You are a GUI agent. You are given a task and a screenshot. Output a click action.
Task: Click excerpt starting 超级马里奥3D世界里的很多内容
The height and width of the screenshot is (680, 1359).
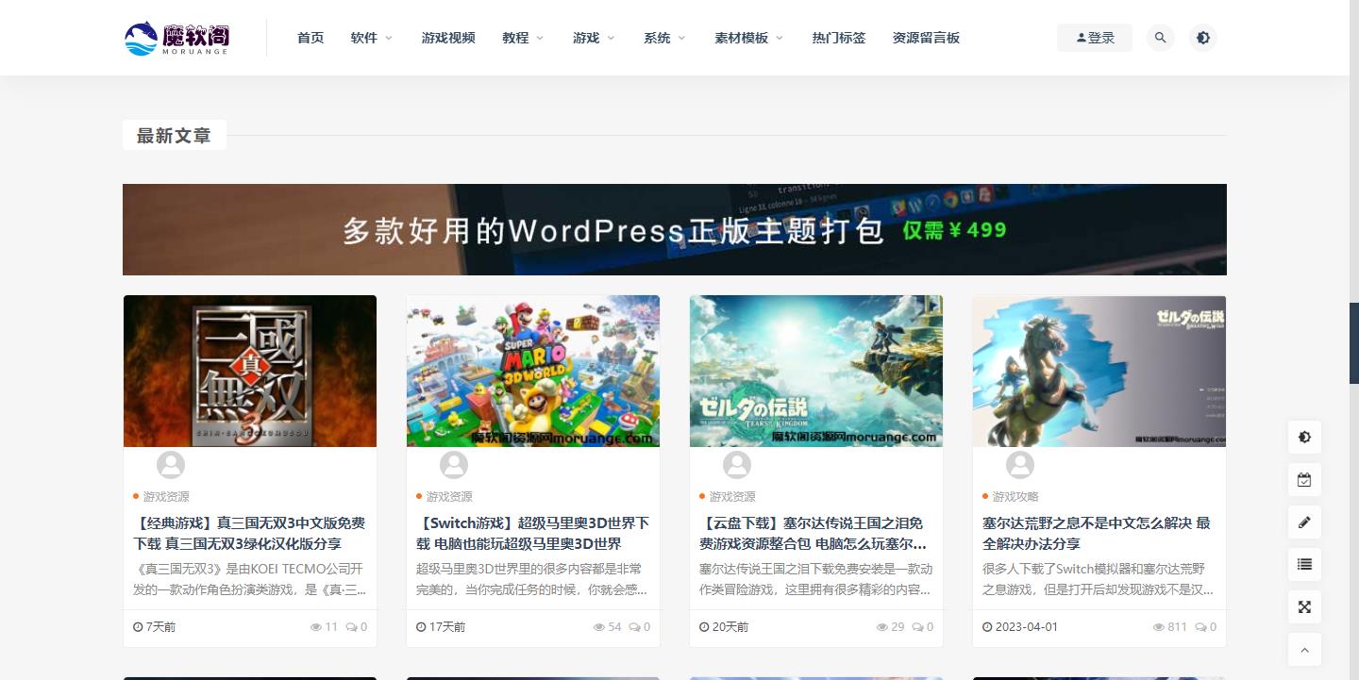pyautogui.click(x=533, y=579)
